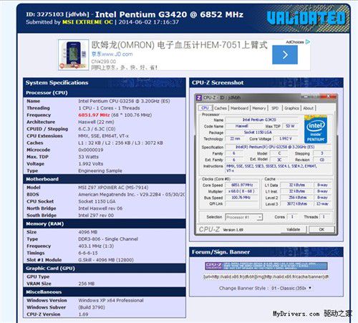This screenshot has width=358, height=323.
Task: Click the blue arrow button on the ad
Action: pyautogui.click(x=285, y=55)
